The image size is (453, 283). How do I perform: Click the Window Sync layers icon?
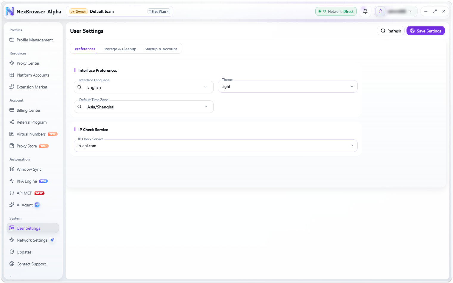tap(12, 169)
